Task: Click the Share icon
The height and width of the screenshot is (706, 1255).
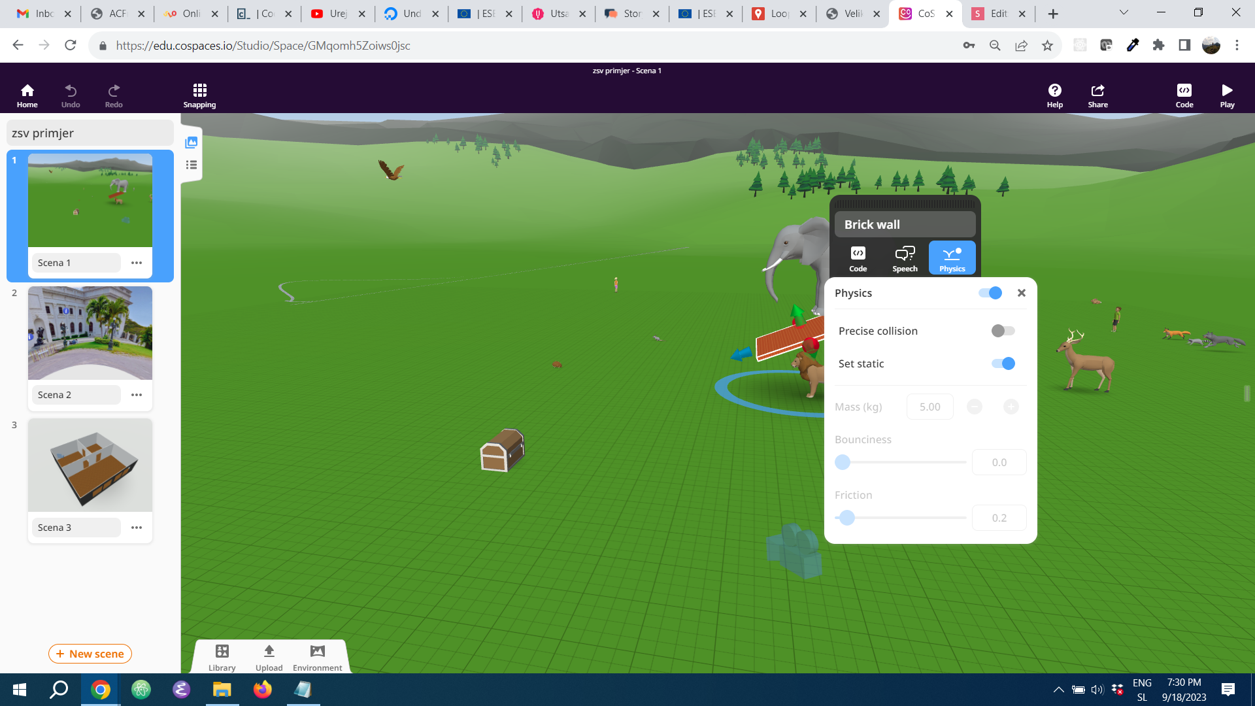Action: coord(1097,95)
